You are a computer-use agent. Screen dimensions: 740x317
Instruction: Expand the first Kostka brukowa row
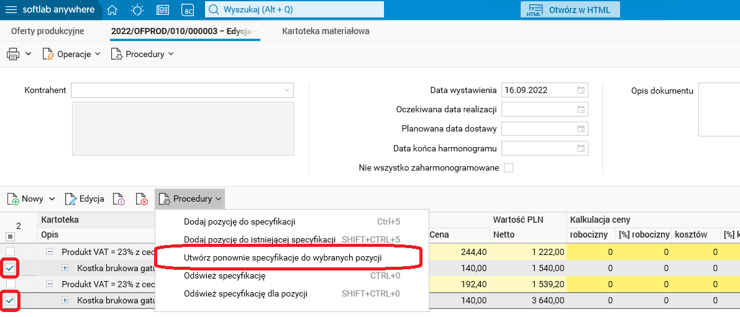65,268
